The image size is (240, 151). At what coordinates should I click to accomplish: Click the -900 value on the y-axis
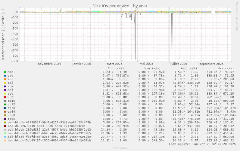(13, 61)
